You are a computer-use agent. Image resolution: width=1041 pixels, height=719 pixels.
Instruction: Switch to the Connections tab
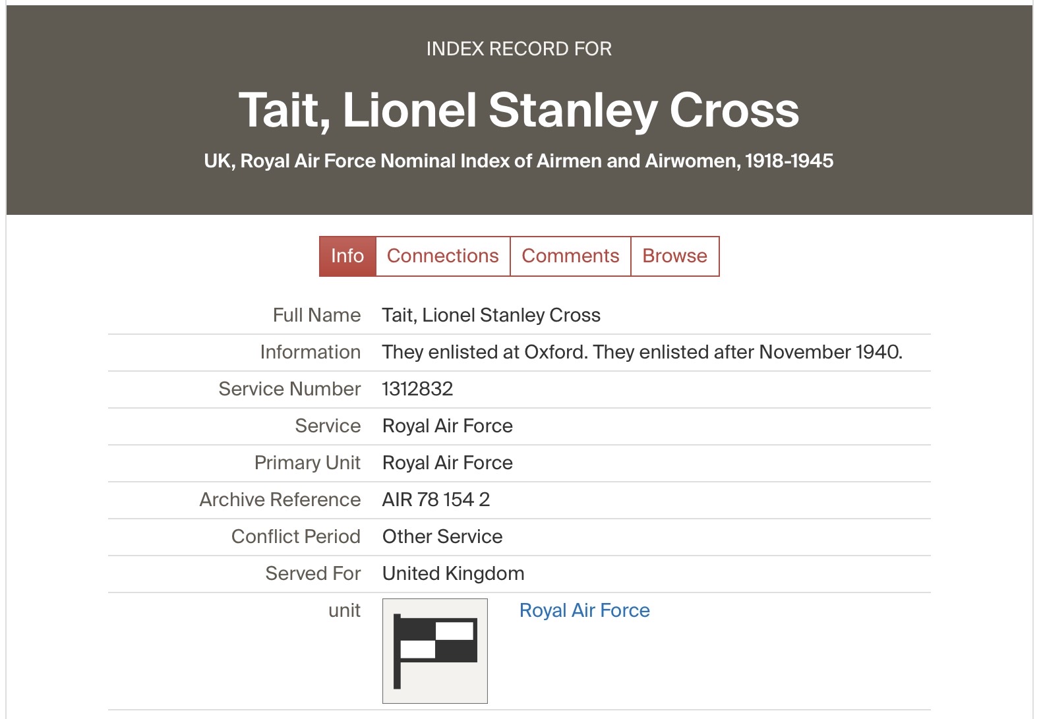[442, 256]
